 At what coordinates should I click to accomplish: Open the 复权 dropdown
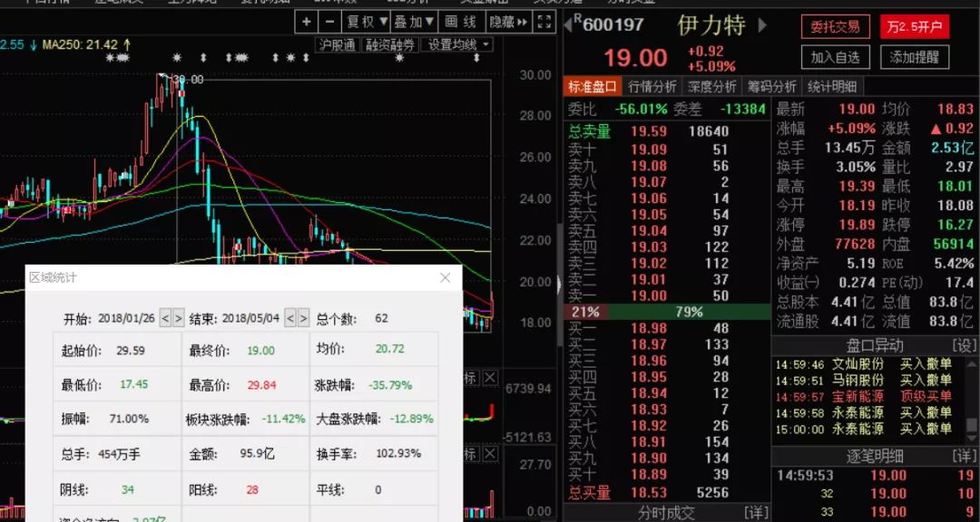[x=365, y=23]
